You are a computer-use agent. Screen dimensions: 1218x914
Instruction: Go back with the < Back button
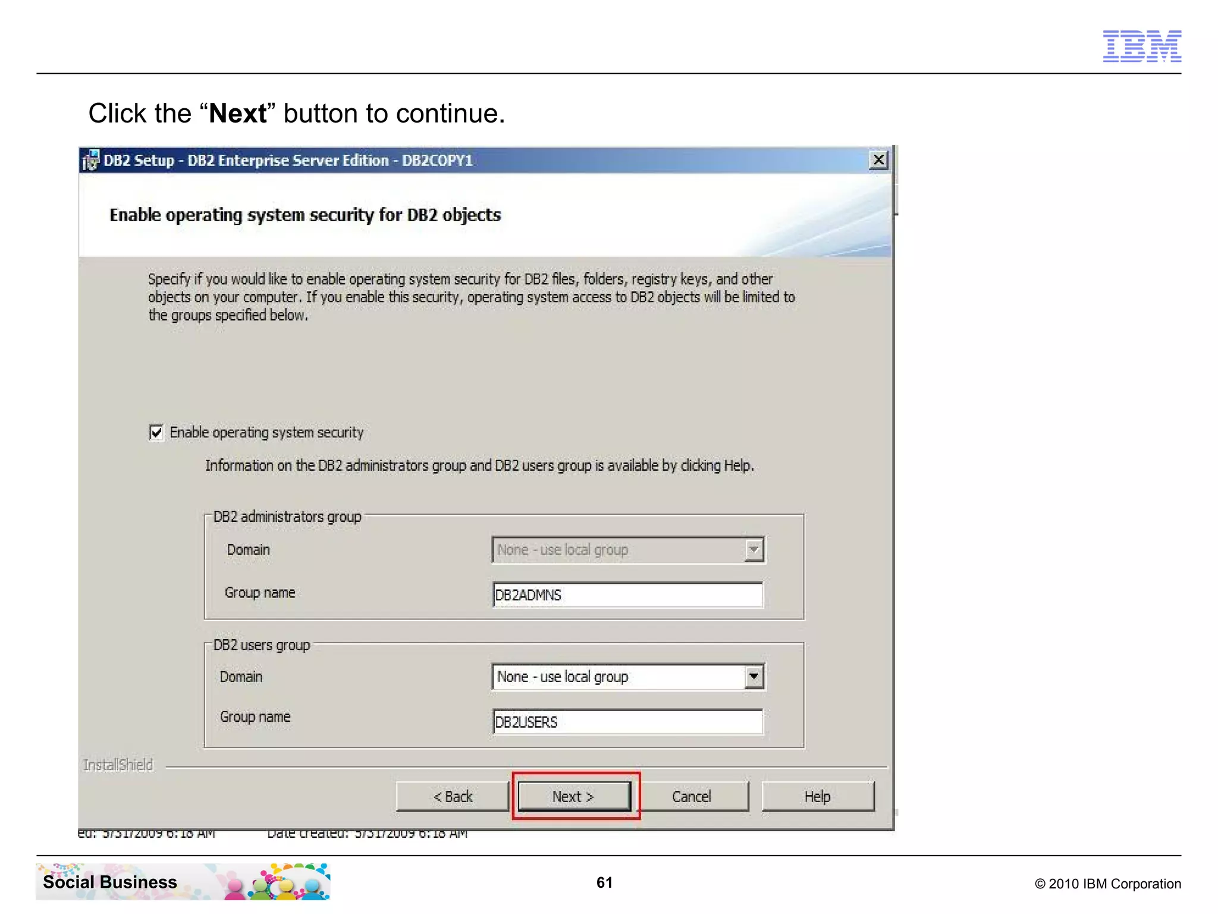tap(452, 796)
